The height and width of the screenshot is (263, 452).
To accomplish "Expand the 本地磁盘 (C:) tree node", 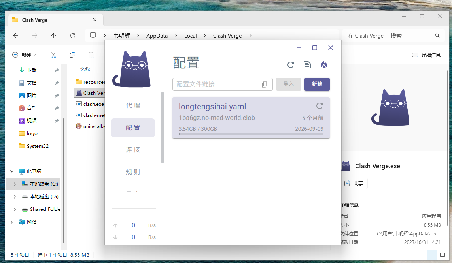I will [x=15, y=184].
